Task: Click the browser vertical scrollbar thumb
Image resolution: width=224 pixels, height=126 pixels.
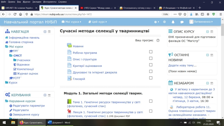Action: point(223,29)
